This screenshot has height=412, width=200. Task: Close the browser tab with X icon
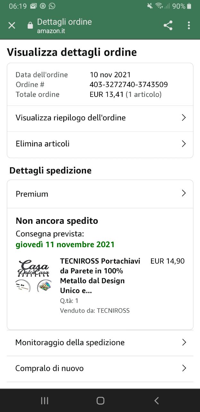point(12,25)
